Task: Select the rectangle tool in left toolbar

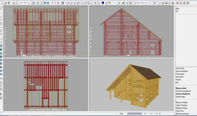Action: pos(1,39)
